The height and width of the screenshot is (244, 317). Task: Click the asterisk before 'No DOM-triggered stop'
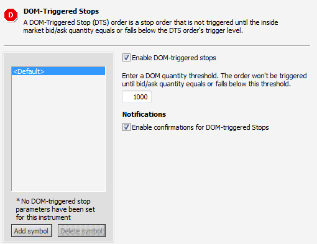tap(18, 201)
